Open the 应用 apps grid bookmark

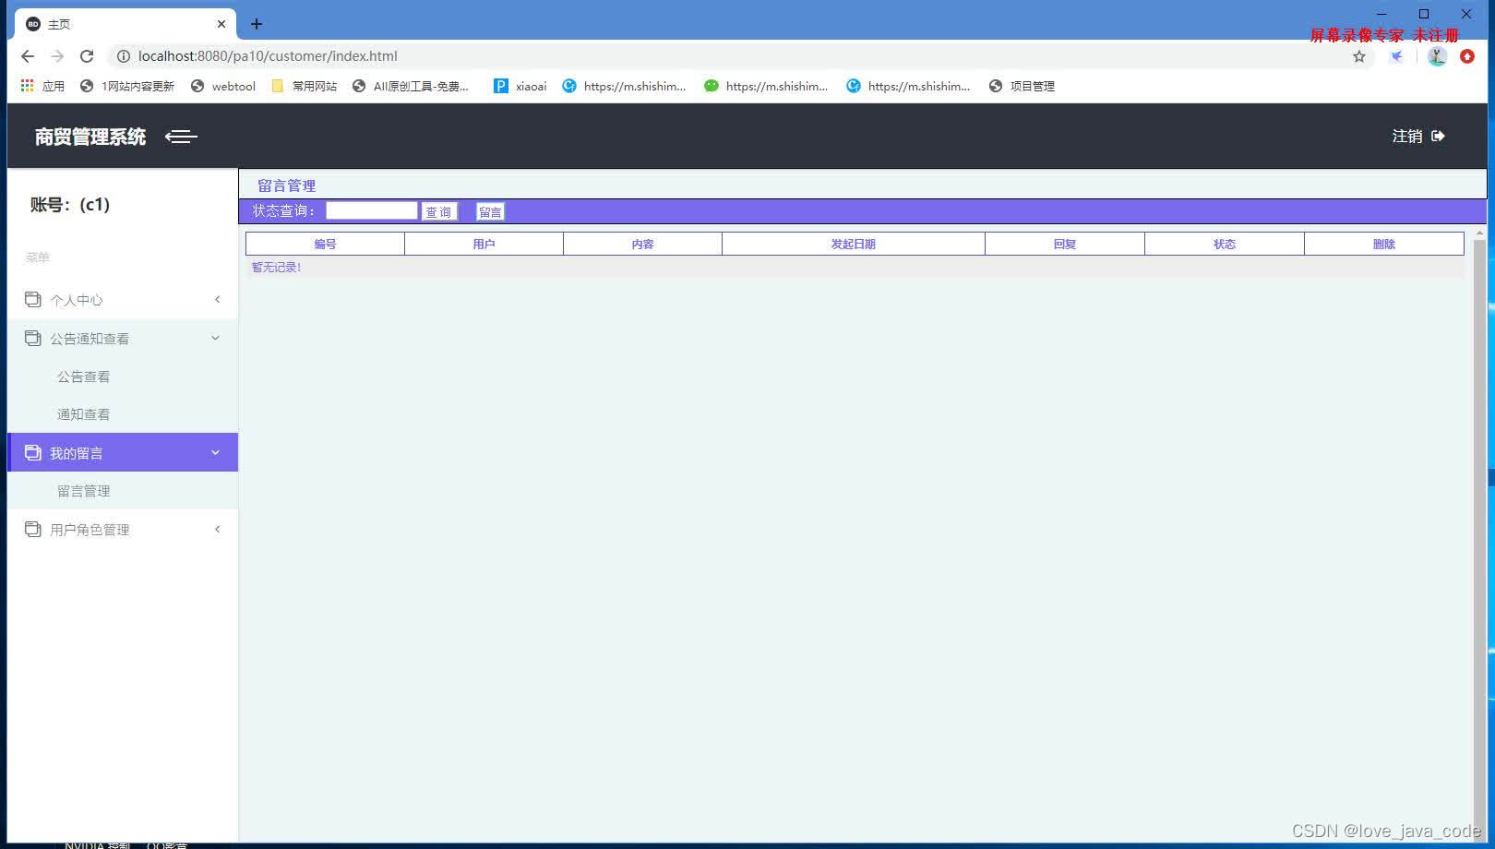tap(42, 86)
